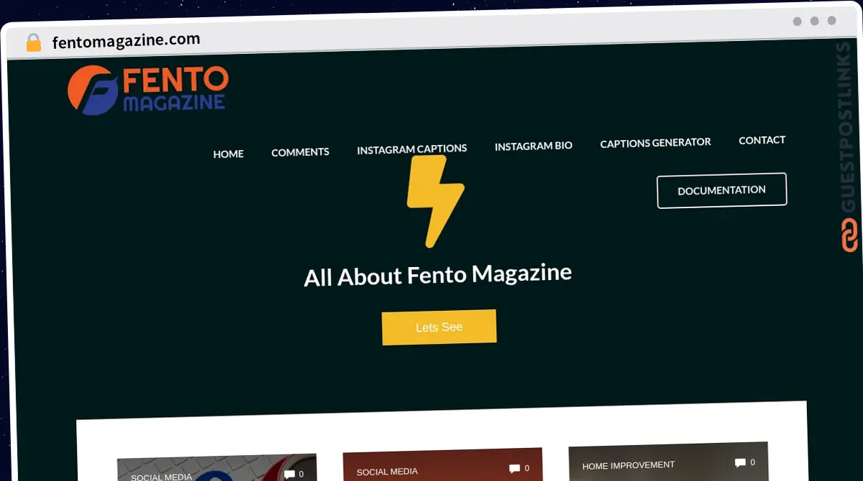This screenshot has height=481, width=863.
Task: Navigate to the HOME menu item
Action: pyautogui.click(x=228, y=154)
